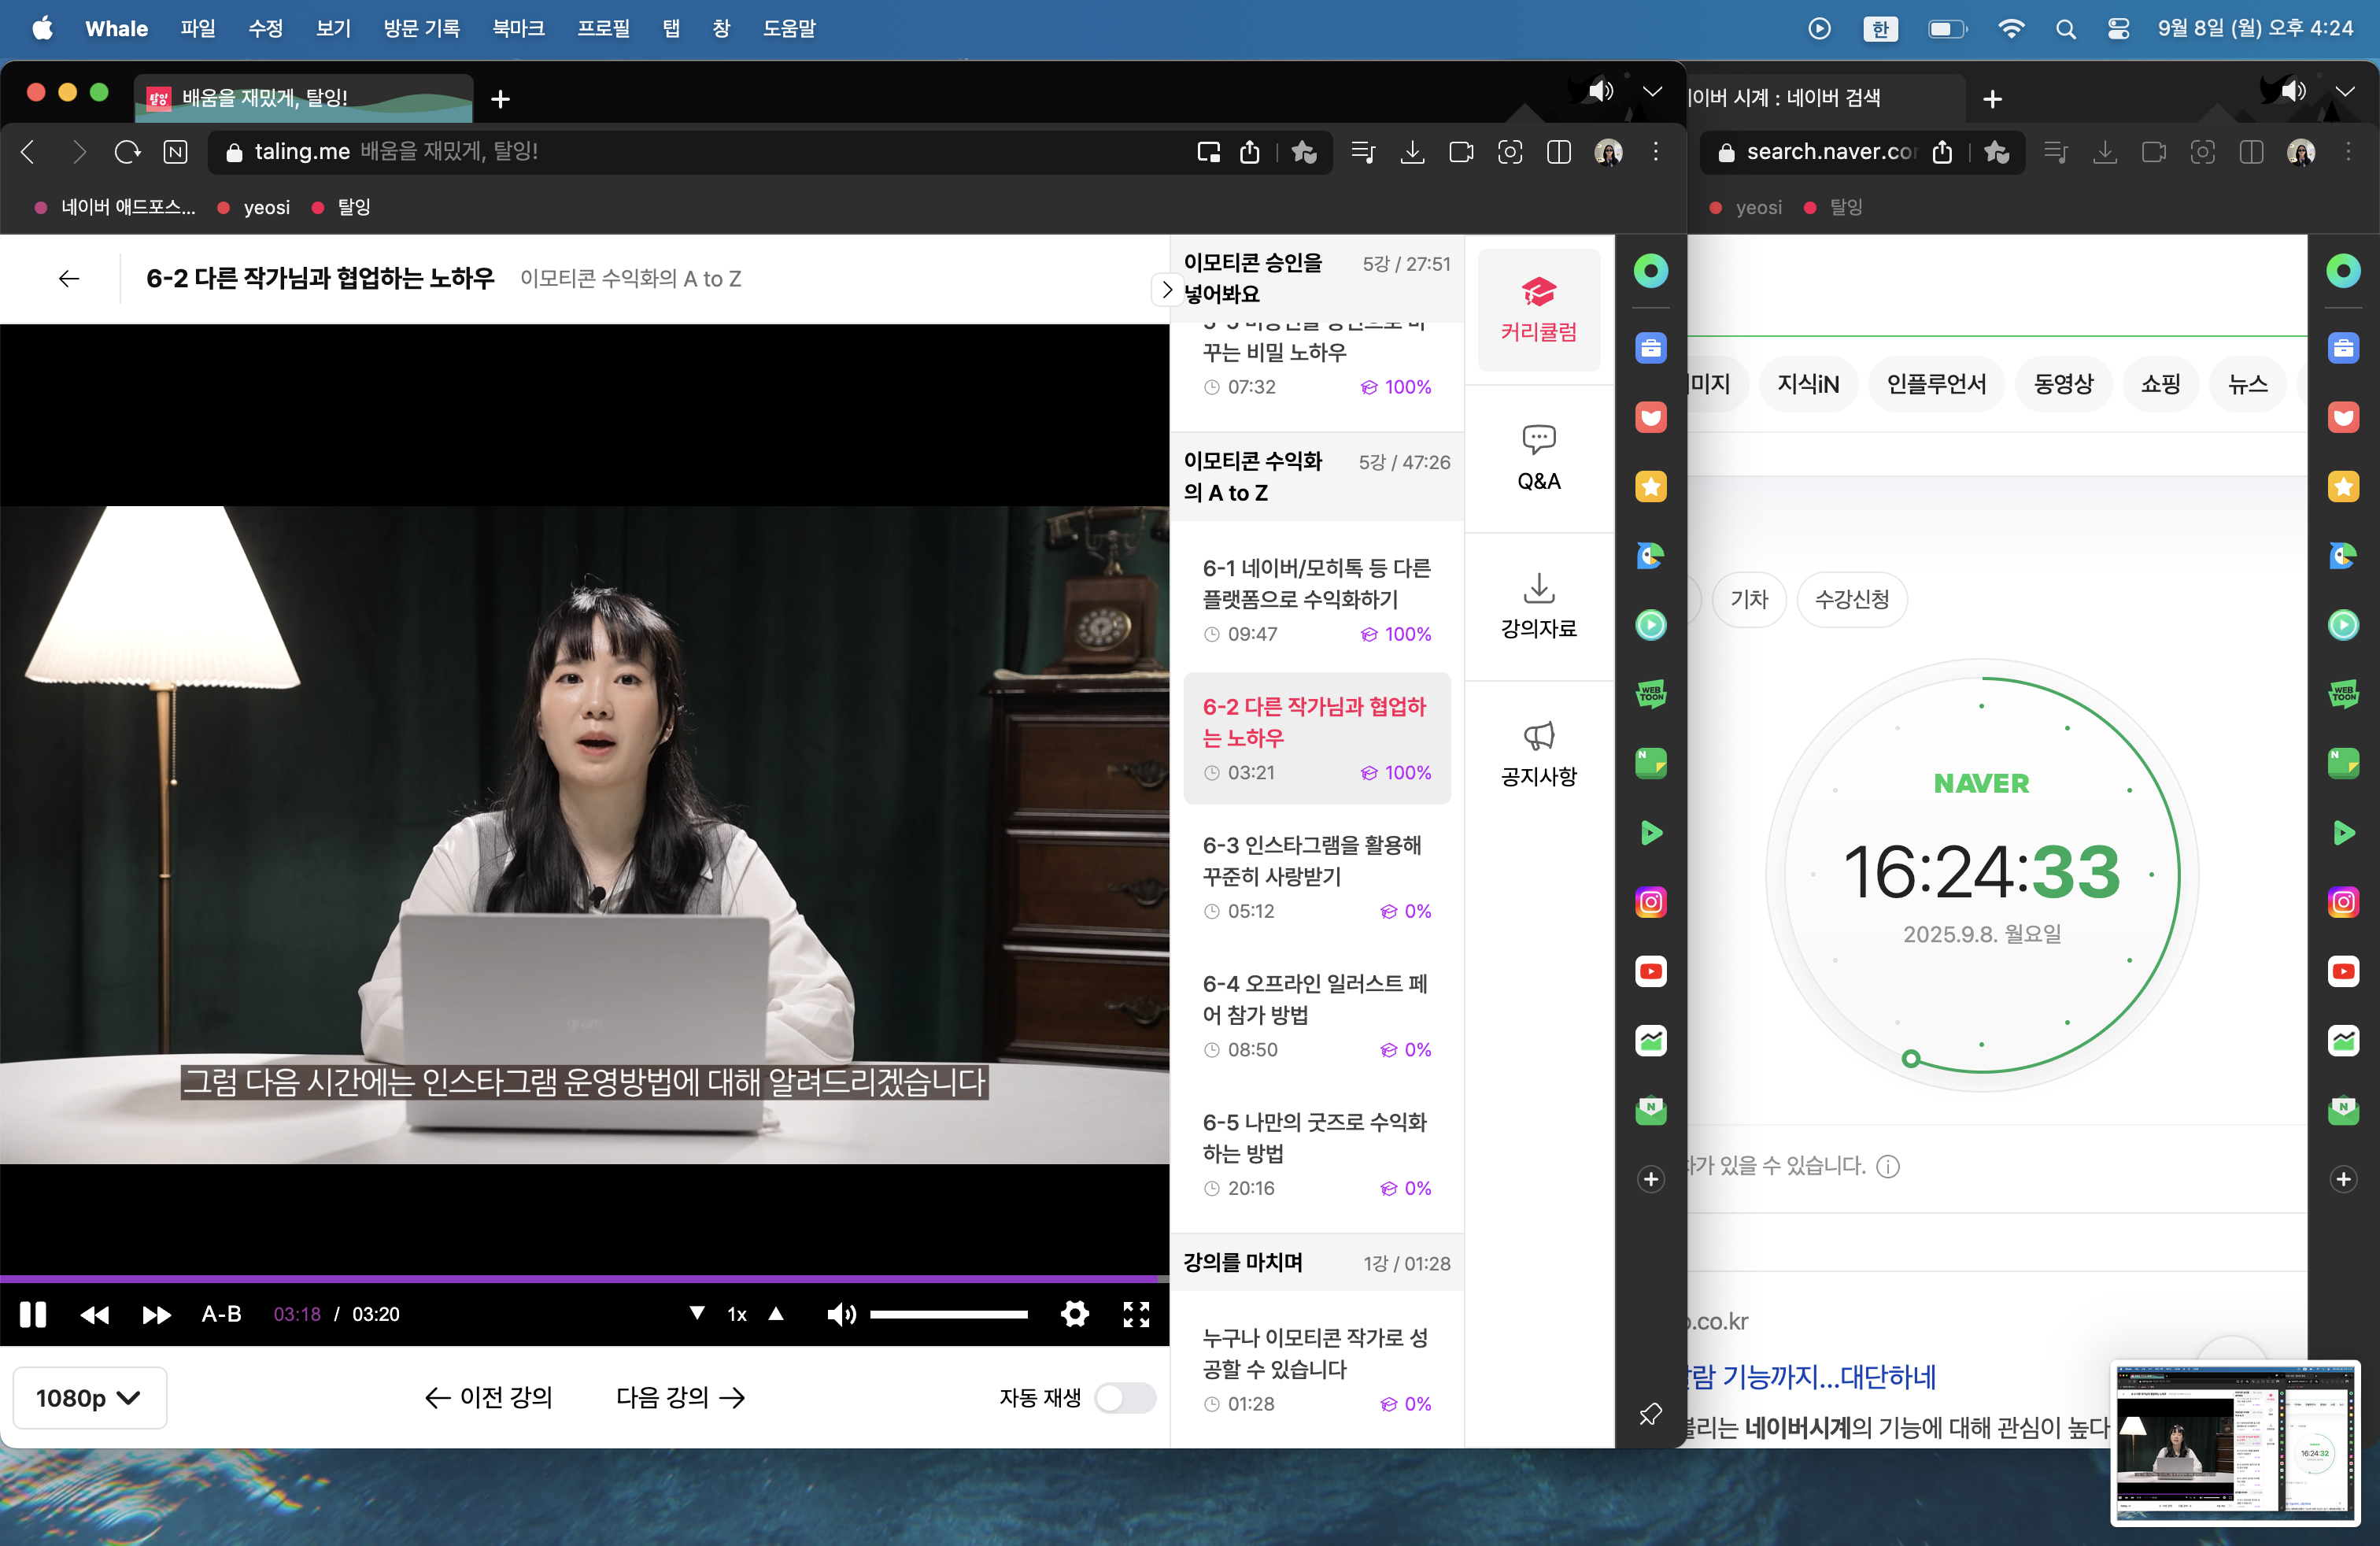The width and height of the screenshot is (2380, 1546).
Task: Open video player settings gear
Action: 1074,1314
